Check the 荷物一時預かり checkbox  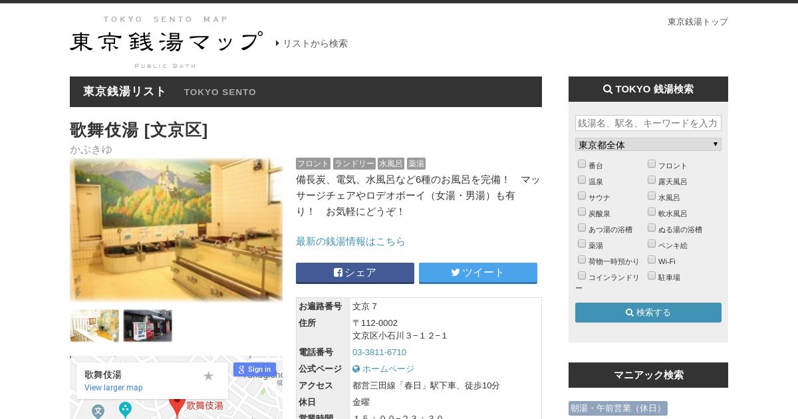[x=582, y=259]
